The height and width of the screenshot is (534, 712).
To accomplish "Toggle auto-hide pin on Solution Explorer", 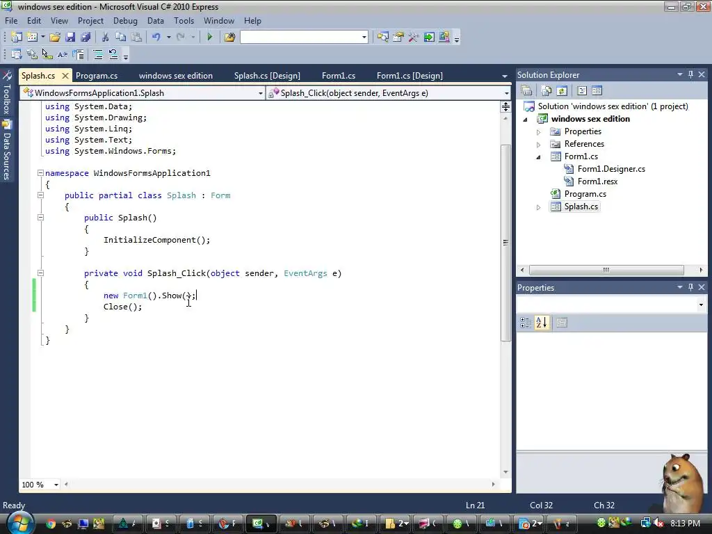I will tap(690, 74).
